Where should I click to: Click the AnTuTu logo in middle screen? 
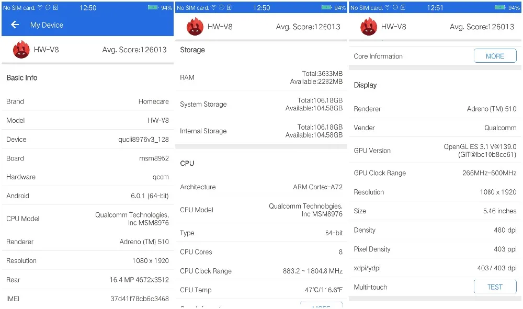click(x=195, y=26)
